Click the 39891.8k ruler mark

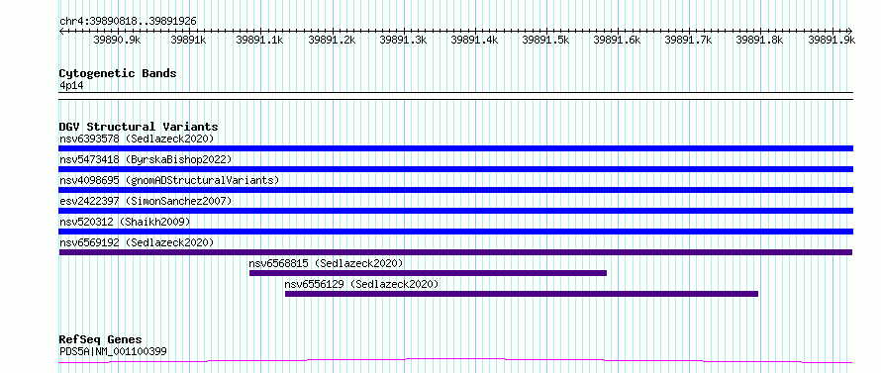tap(759, 40)
